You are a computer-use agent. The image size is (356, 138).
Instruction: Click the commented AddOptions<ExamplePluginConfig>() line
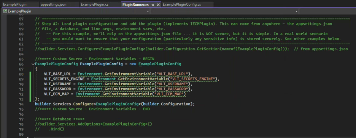click(93, 124)
